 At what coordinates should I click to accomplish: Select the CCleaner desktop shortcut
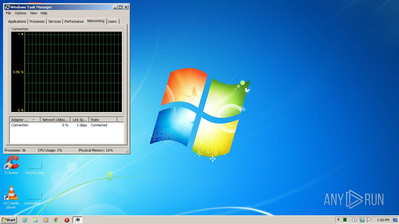(11, 165)
